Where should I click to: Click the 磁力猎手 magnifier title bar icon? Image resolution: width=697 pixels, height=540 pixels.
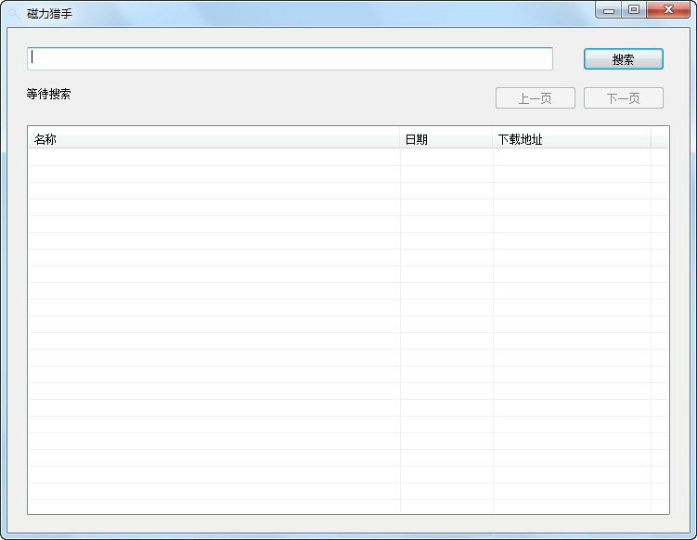(14, 14)
